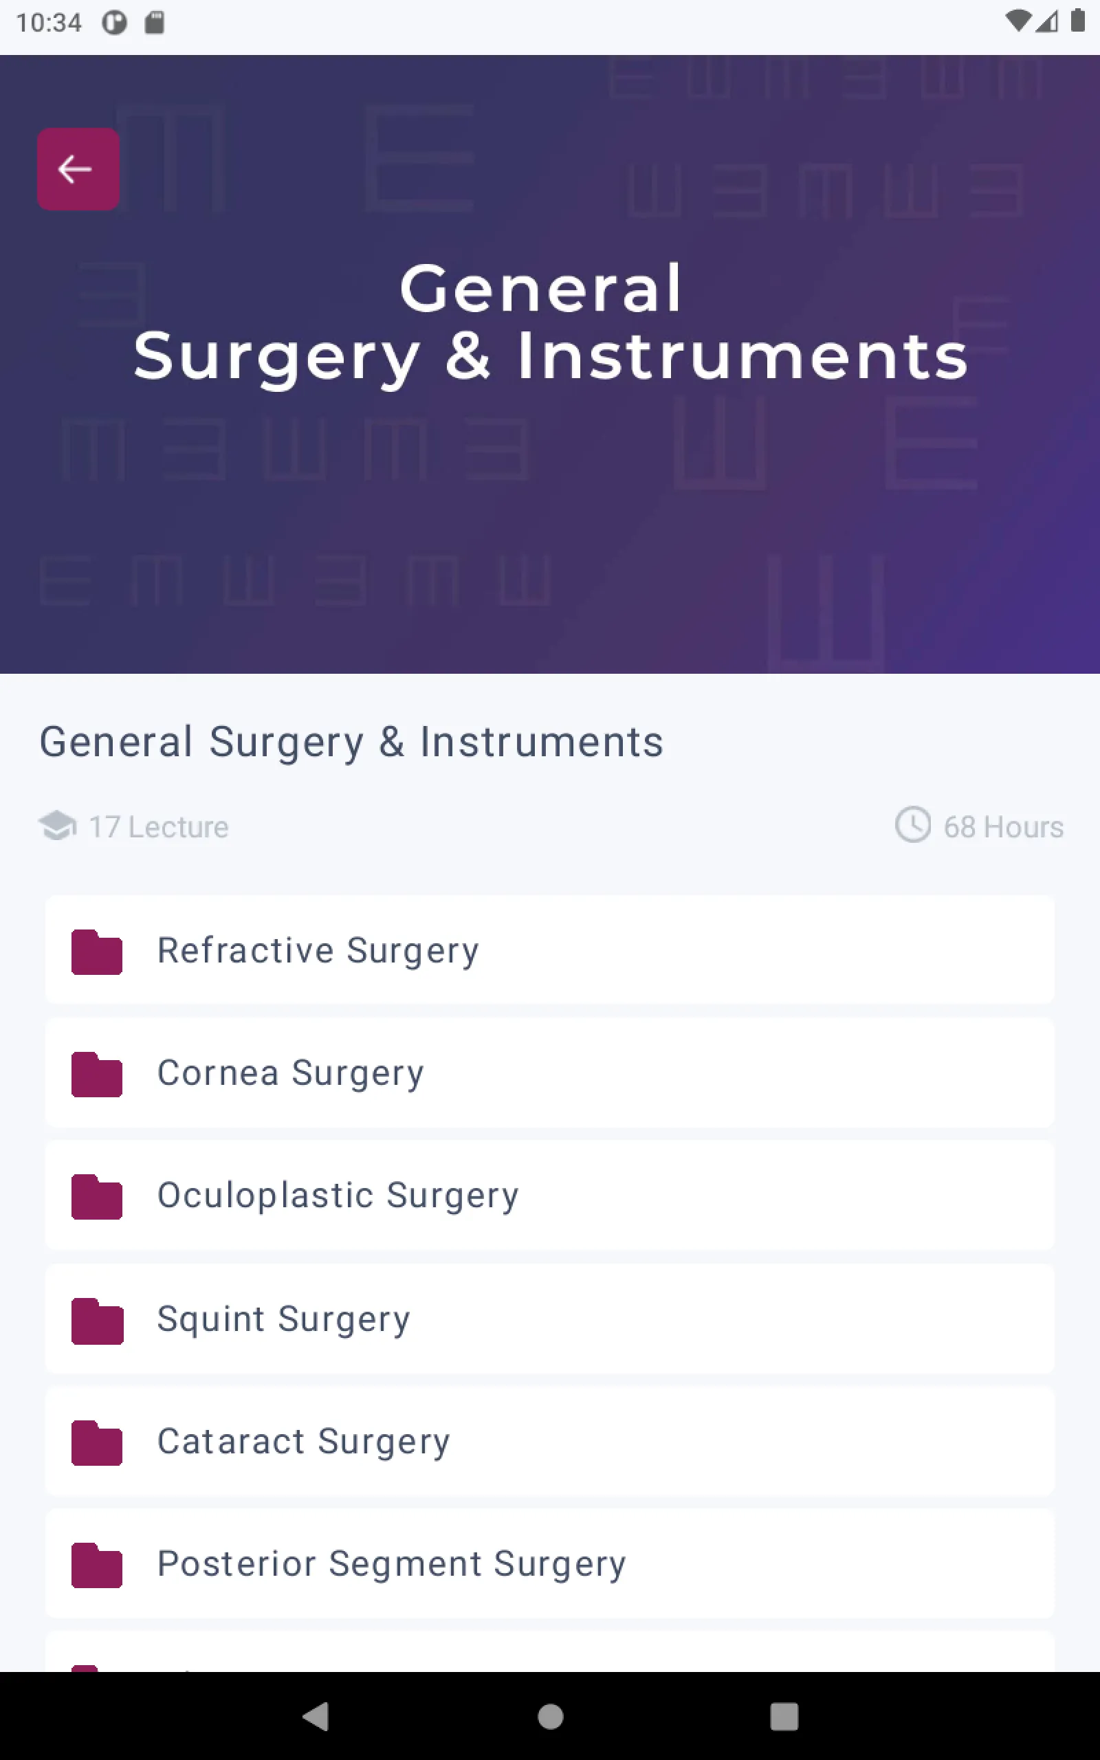
Task: Select the Oculoplastic Surgery entry
Action: [x=550, y=1195]
